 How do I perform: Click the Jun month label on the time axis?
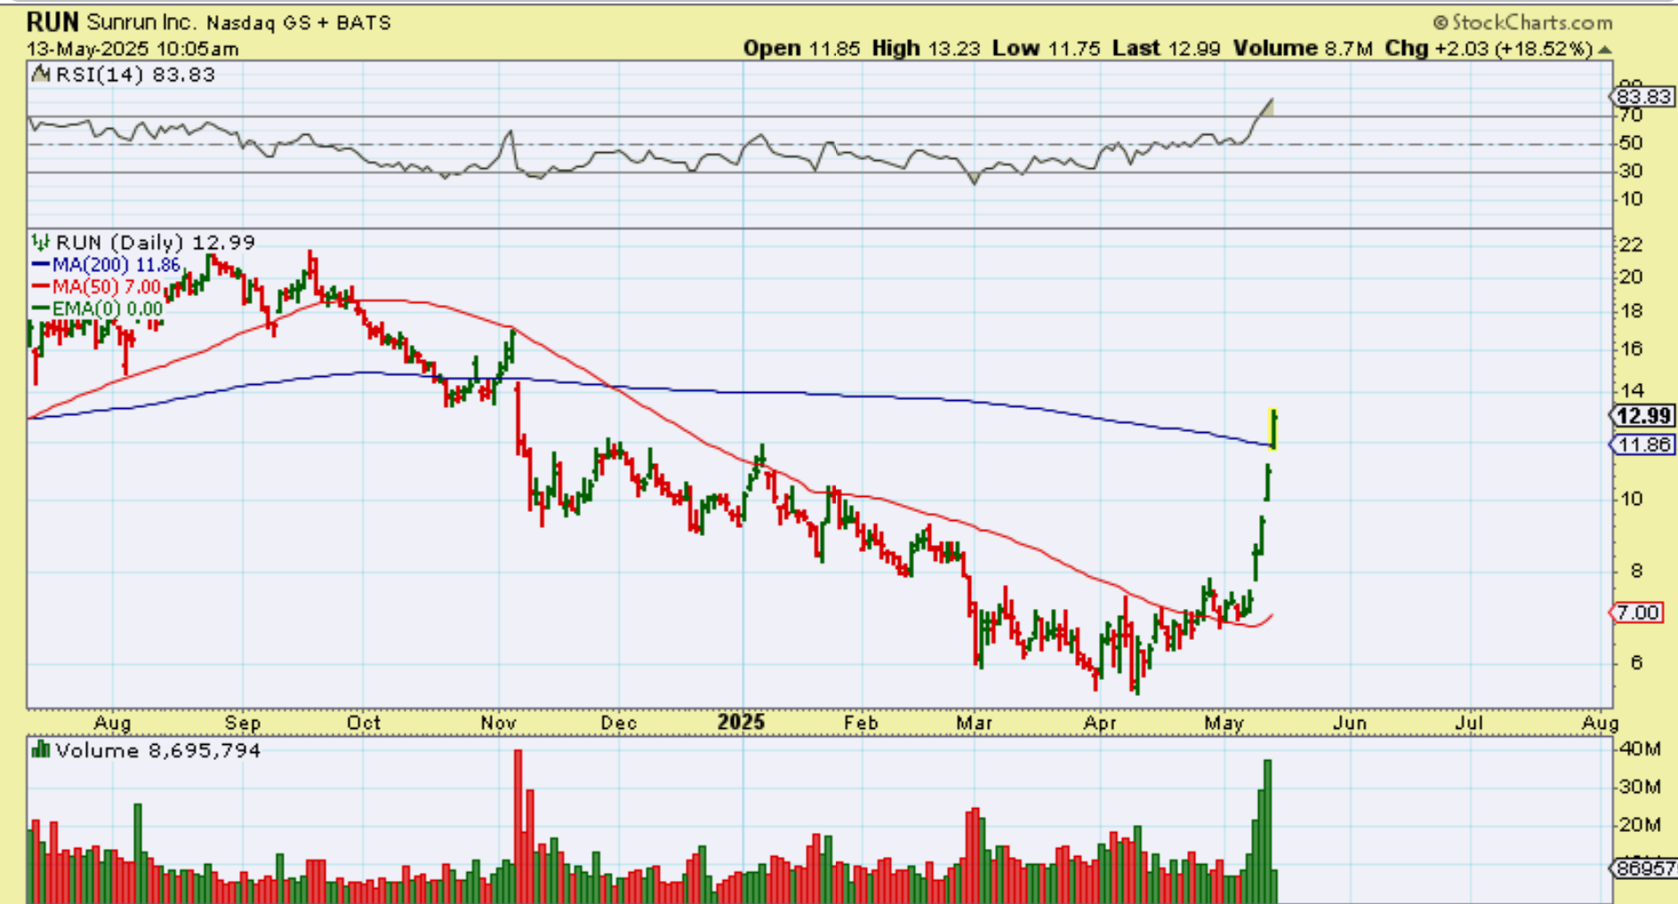[1350, 723]
